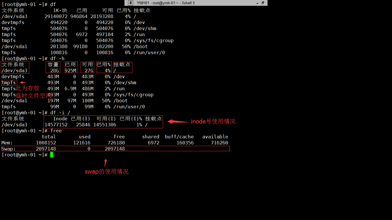Click the title text 'YMH01 - root@ymh-01:~ - Xshell 5'
This screenshot has width=392, height=220.
click(166, 3)
